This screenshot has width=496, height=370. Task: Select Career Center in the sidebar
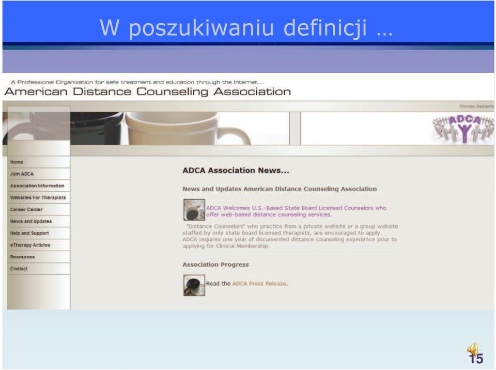tap(39, 209)
